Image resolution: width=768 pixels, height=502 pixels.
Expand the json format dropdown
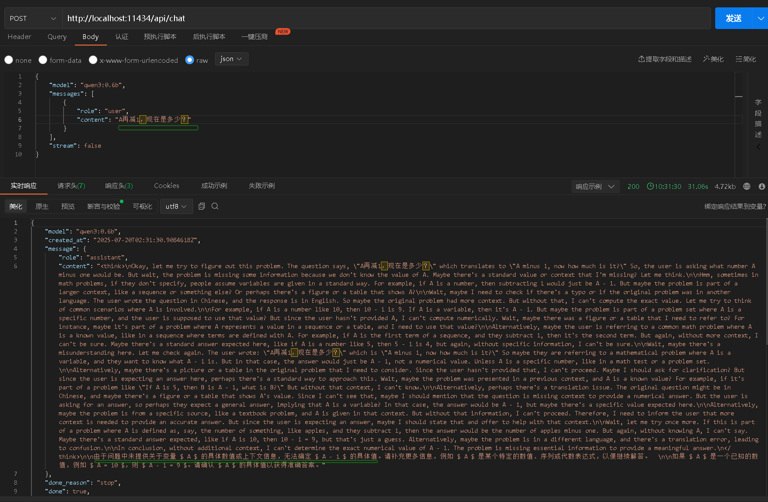point(231,59)
